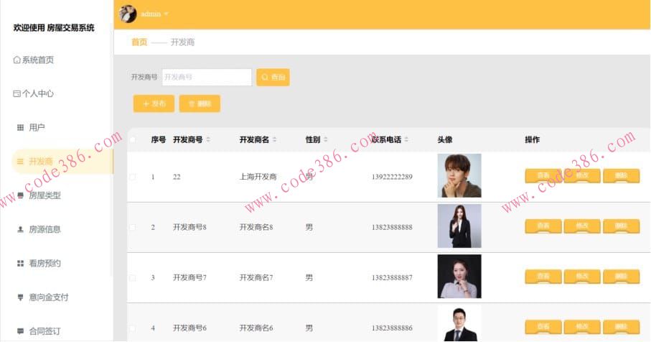Open the avatar photo of 开发商名7
The width and height of the screenshot is (651, 342).
[x=459, y=277]
